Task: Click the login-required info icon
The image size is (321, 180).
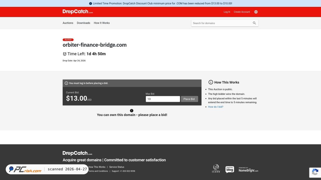Action: pyautogui.click(x=66, y=83)
